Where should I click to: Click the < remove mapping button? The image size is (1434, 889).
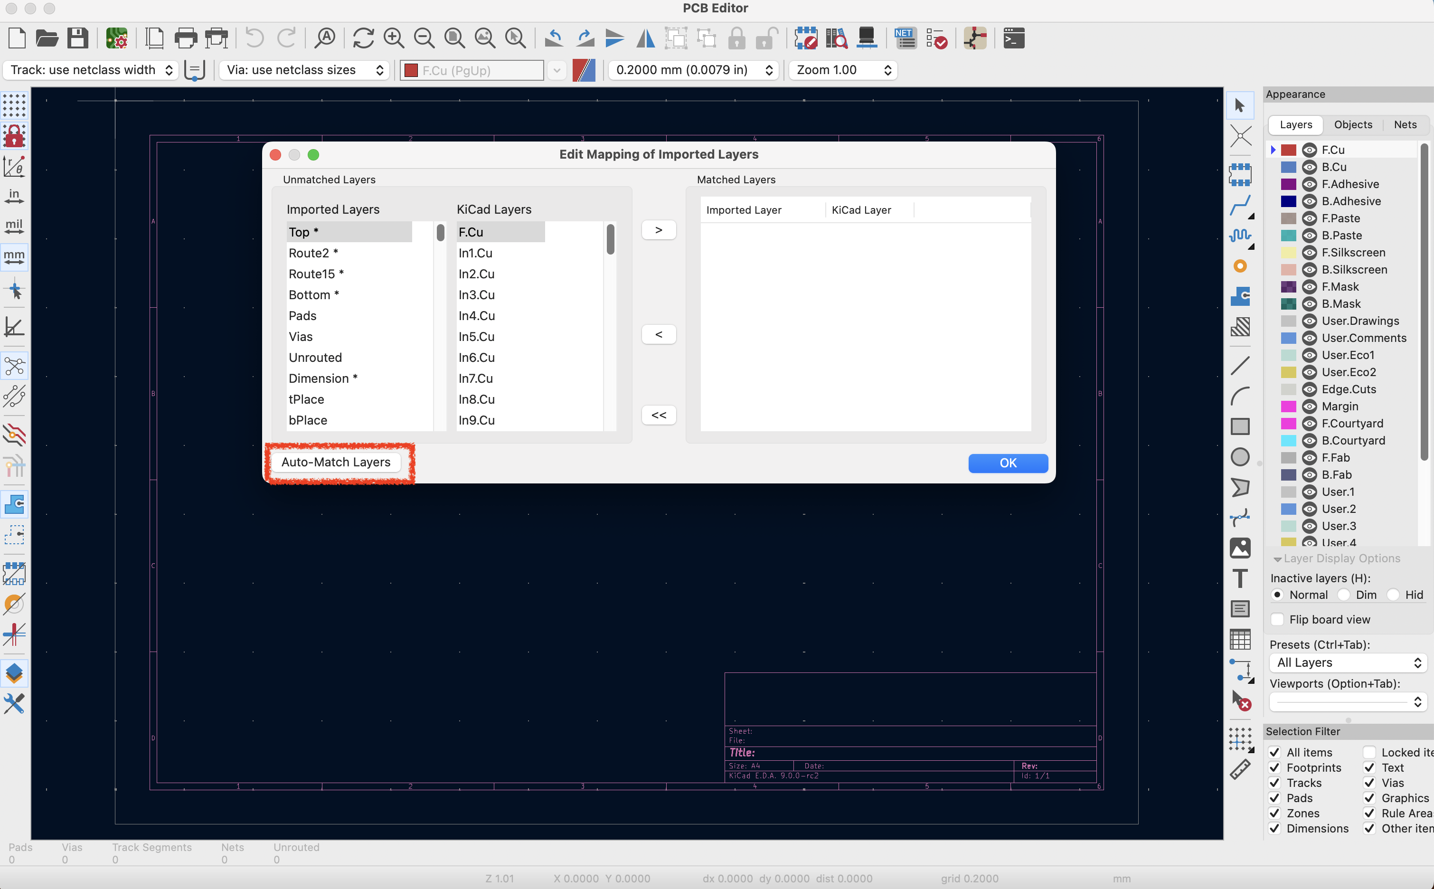click(658, 334)
